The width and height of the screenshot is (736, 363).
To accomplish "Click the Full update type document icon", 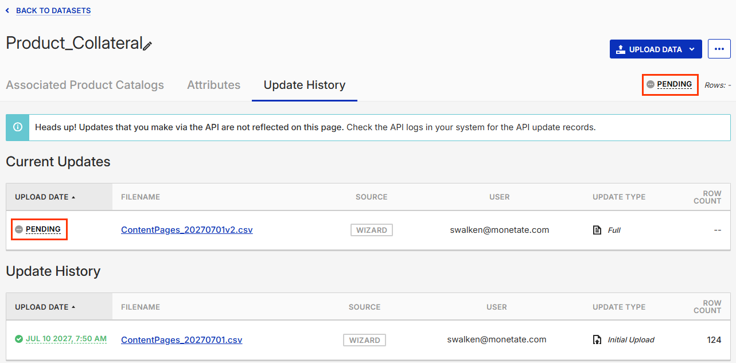I will [597, 230].
